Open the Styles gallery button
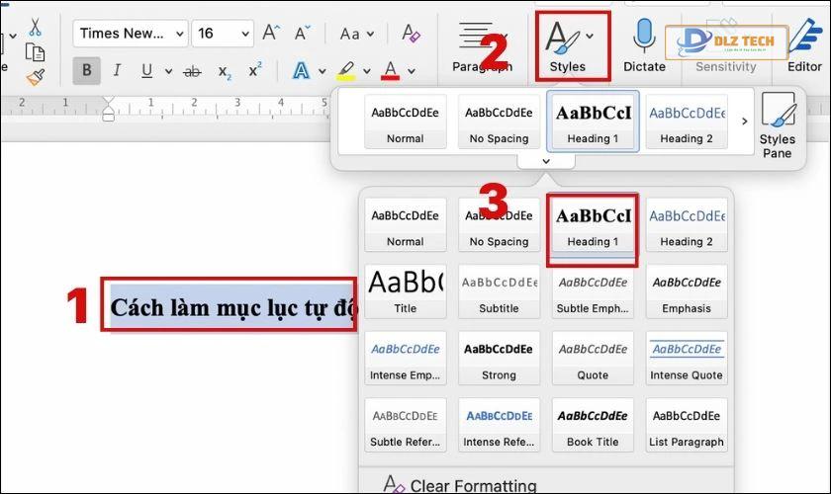Screen dimensions: 831x494 [572, 46]
